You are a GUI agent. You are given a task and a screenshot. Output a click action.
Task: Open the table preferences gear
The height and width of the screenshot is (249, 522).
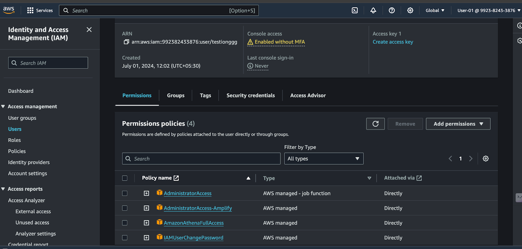point(486,159)
